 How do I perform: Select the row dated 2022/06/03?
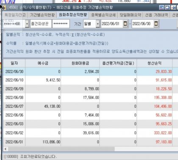tap(90, 124)
